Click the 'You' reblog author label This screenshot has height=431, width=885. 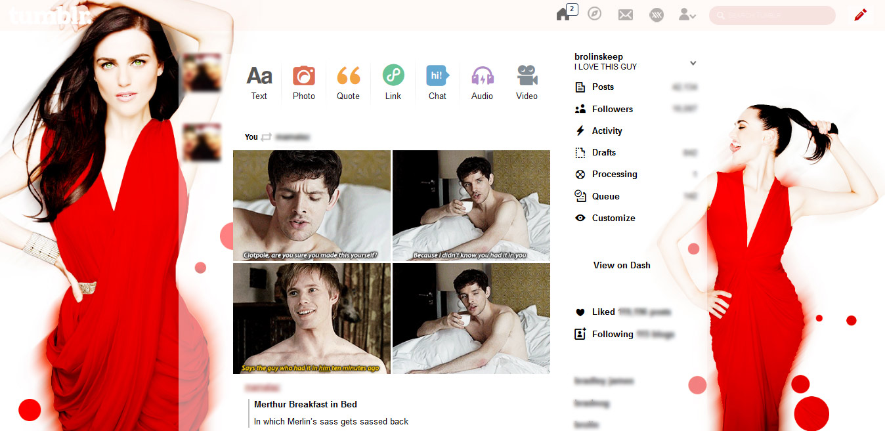pyautogui.click(x=251, y=137)
